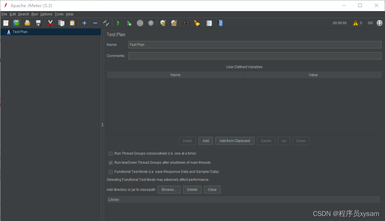385x221 pixels.
Task: Expand all nodes with plus icon
Action: 84,23
